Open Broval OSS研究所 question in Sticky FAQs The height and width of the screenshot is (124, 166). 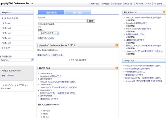coord(138,69)
